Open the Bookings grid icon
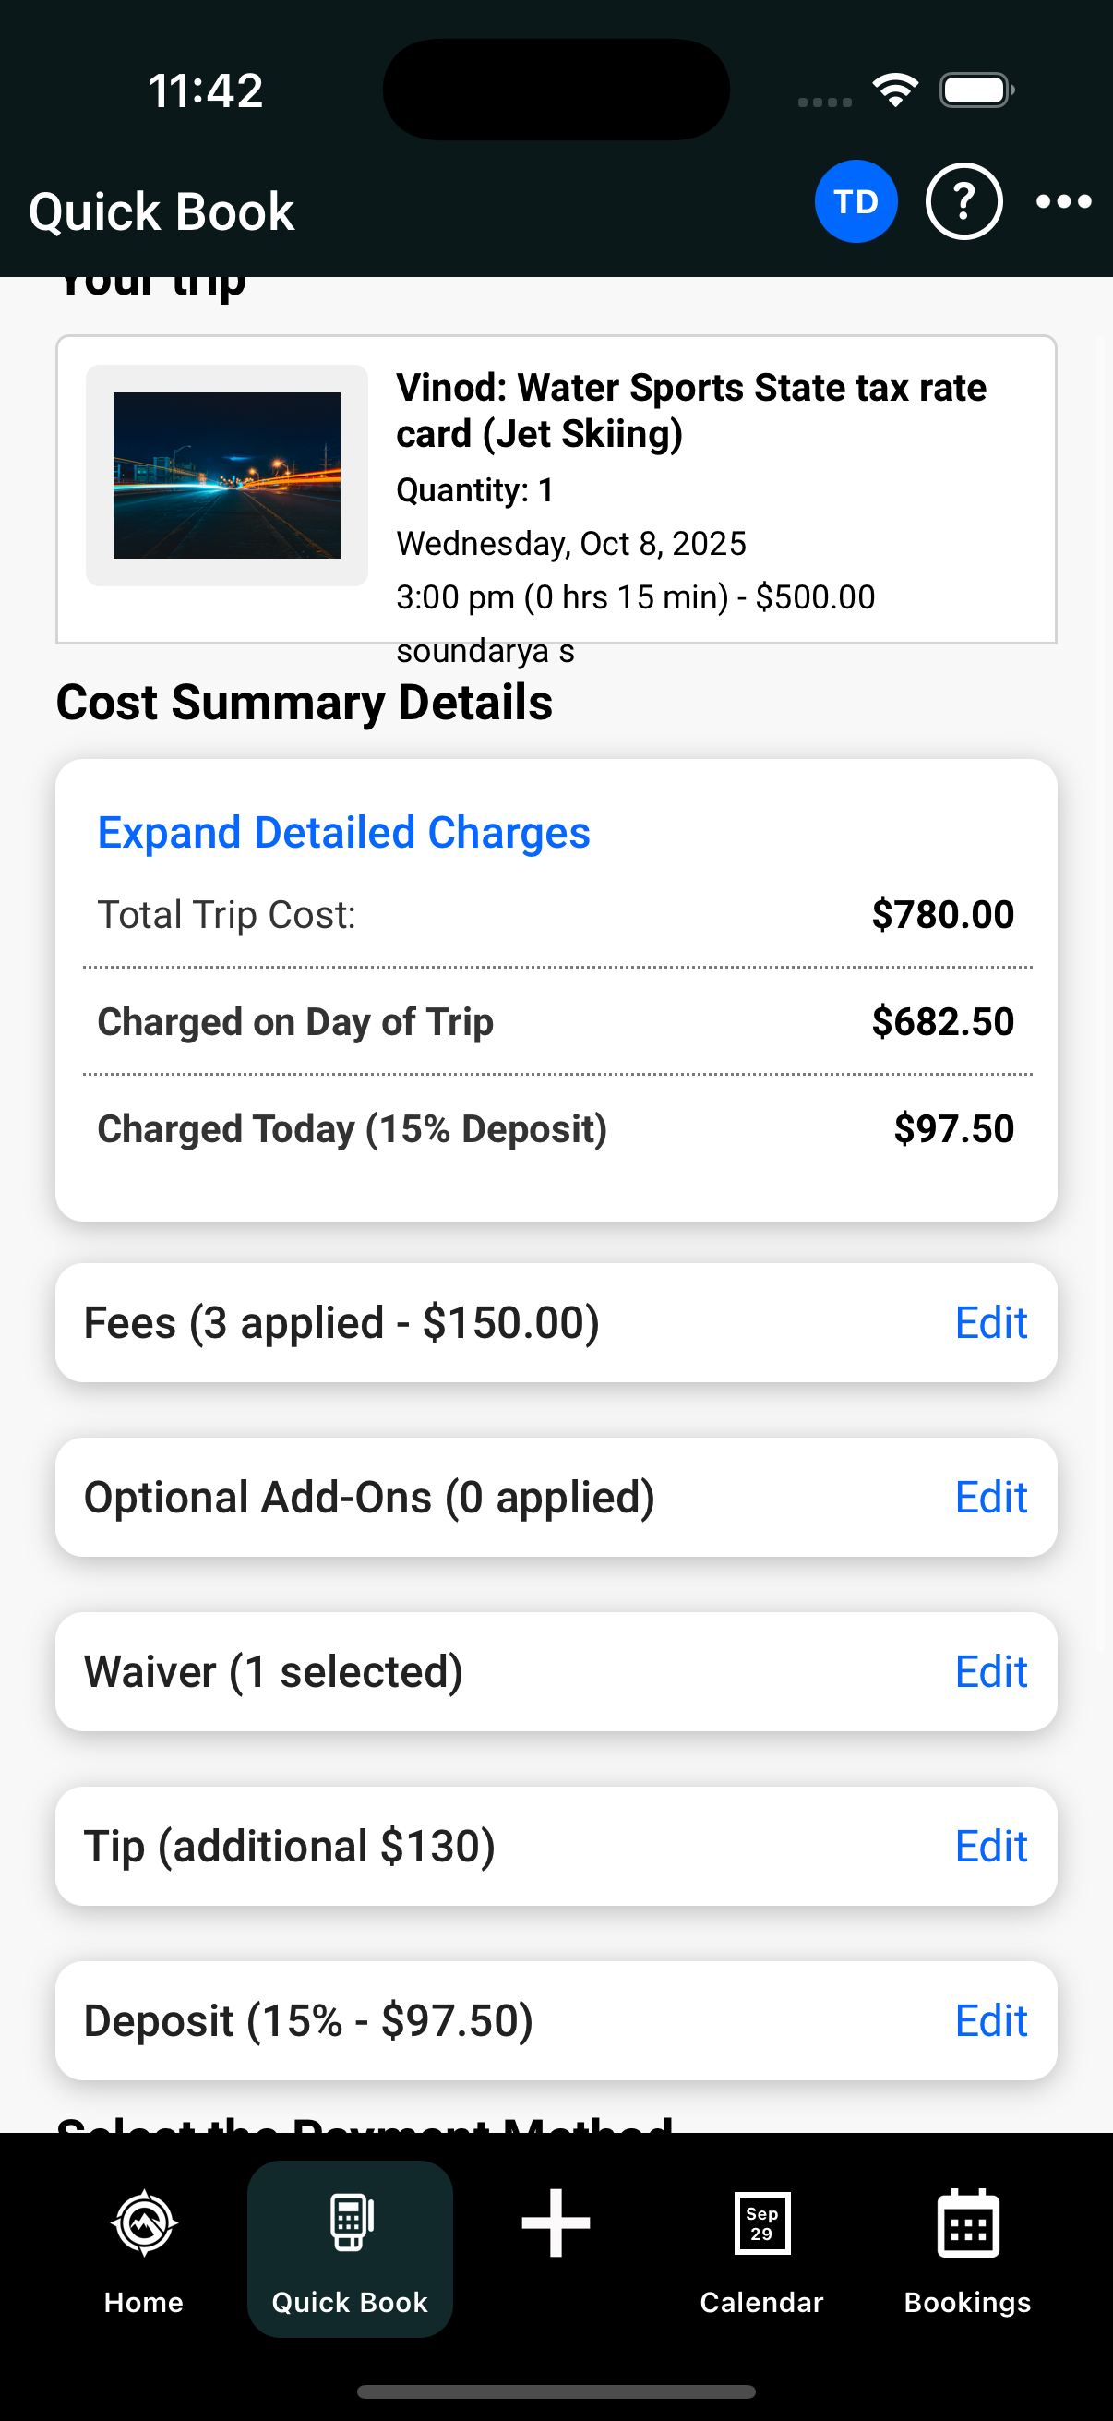Image resolution: width=1113 pixels, height=2421 pixels. click(967, 2222)
